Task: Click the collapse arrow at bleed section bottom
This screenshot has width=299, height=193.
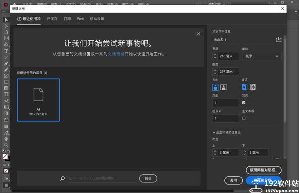Action: click(277, 158)
